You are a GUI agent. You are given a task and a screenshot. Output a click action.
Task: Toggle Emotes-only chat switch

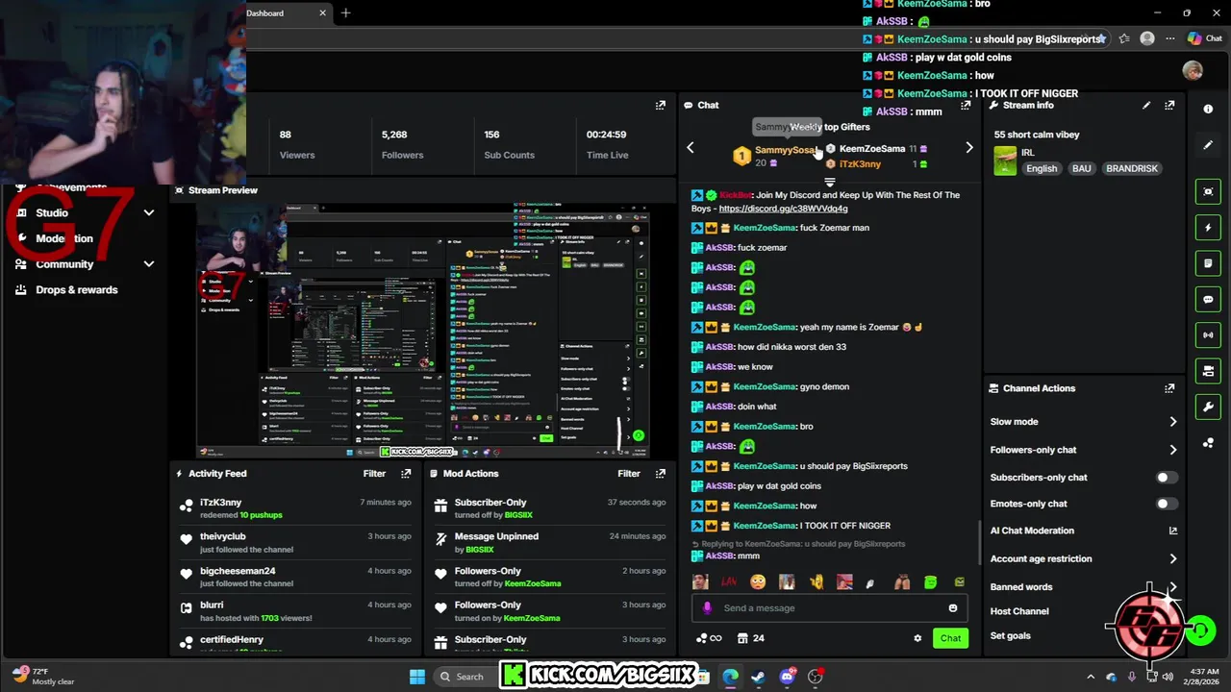[1166, 504]
